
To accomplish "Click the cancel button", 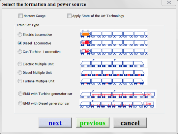I will (x=130, y=123).
